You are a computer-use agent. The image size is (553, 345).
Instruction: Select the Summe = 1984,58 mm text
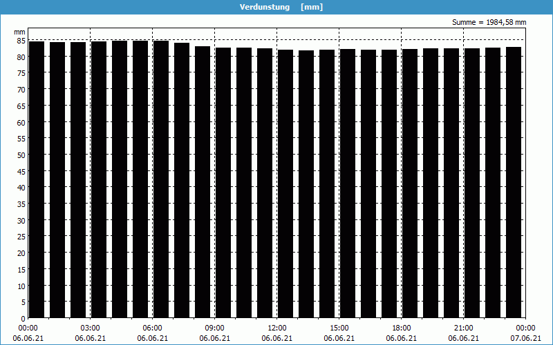pos(489,22)
